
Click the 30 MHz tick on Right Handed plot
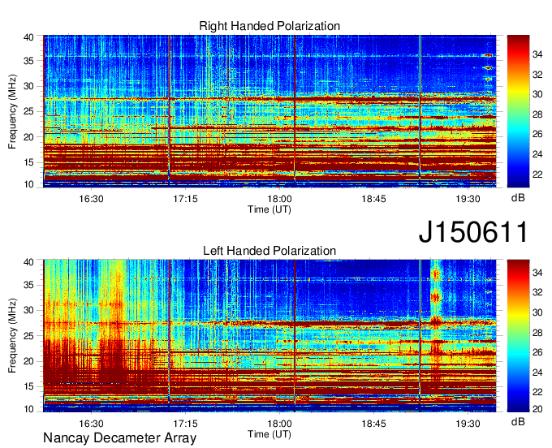pyautogui.click(x=28, y=86)
